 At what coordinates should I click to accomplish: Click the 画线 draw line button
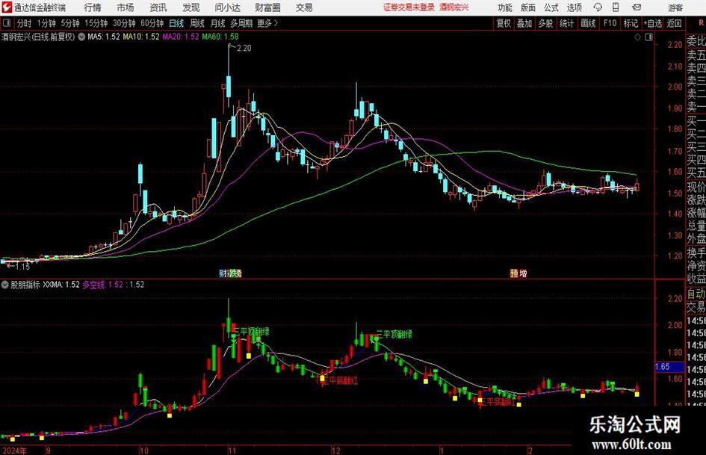click(588, 23)
